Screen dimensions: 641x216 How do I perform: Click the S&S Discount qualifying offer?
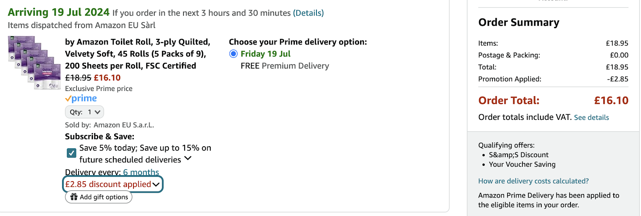tap(518, 155)
